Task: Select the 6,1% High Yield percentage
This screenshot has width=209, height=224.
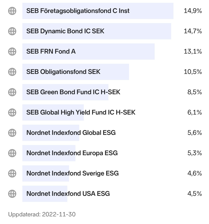Action: 194,112
